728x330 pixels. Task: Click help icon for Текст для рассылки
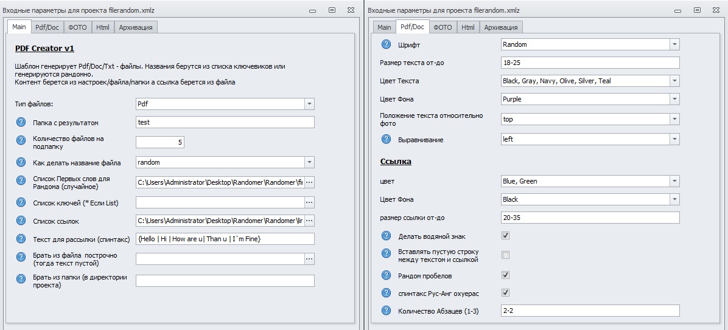(21, 239)
